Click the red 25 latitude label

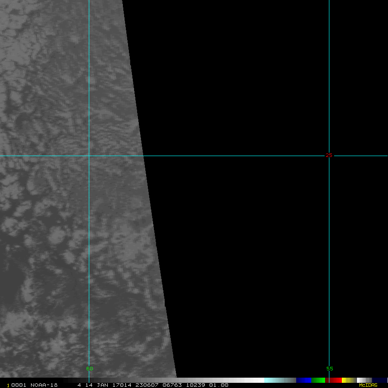(329, 155)
